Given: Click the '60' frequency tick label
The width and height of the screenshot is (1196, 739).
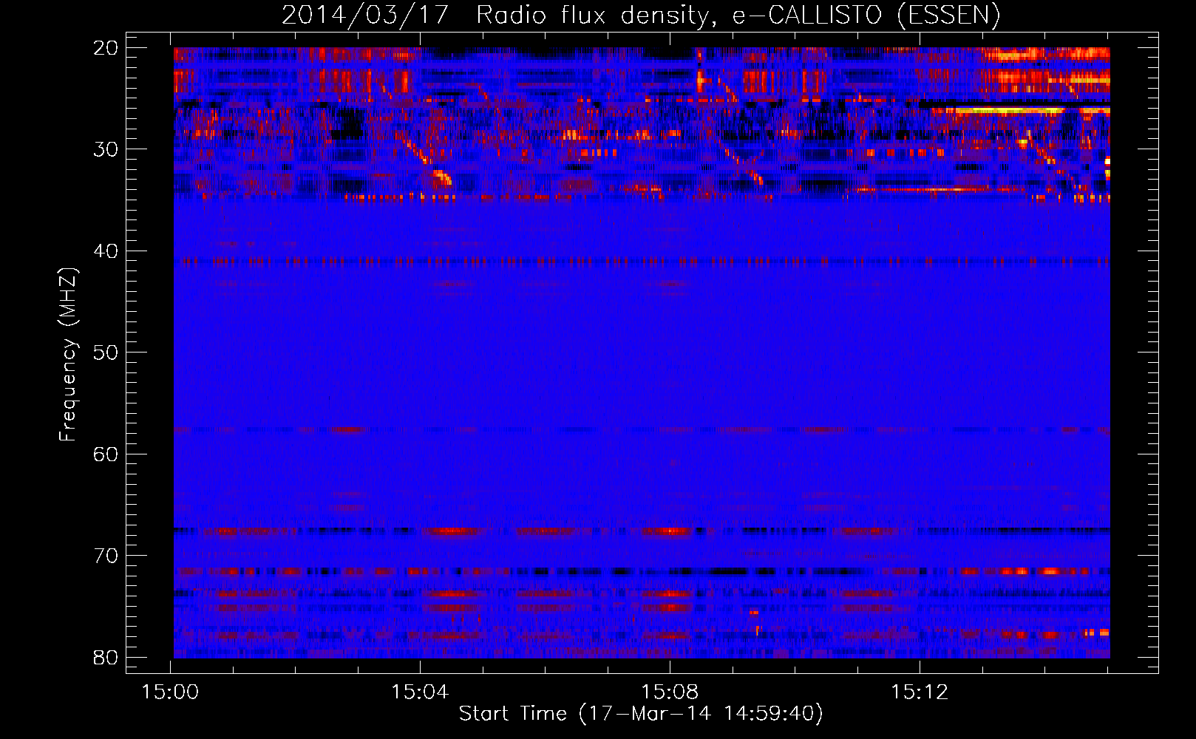Looking at the screenshot, I should tap(106, 454).
